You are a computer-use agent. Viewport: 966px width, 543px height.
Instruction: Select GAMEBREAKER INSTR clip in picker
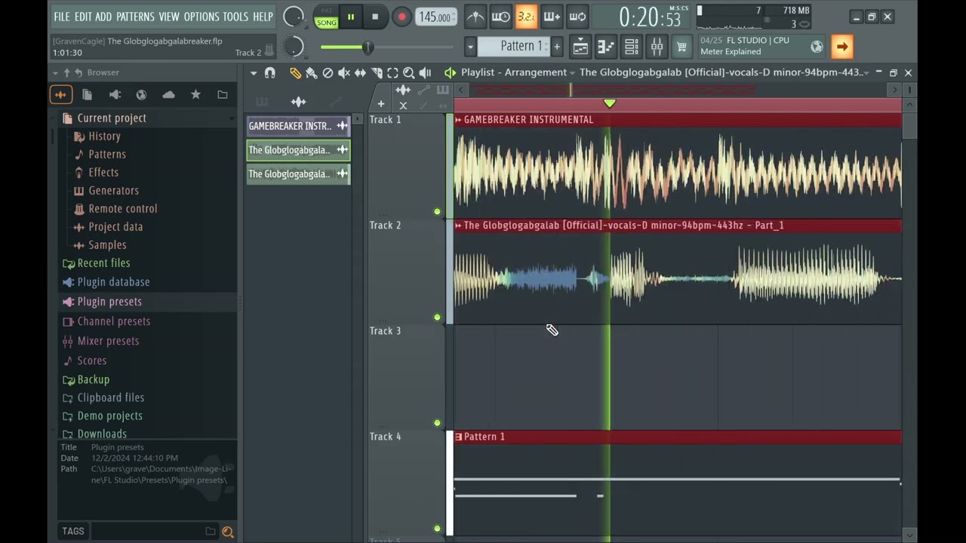pyautogui.click(x=298, y=126)
